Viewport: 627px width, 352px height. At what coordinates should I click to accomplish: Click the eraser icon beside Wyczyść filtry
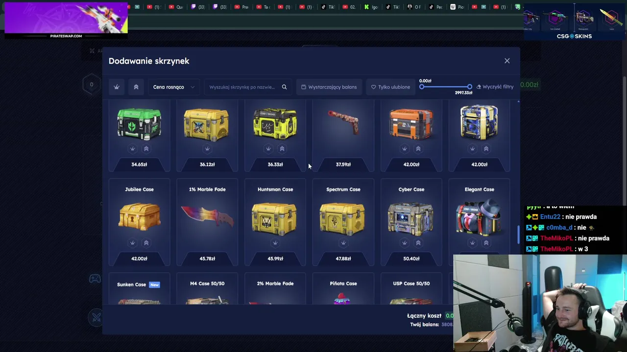(x=479, y=87)
